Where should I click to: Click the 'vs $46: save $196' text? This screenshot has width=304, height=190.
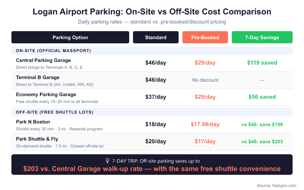(262, 124)
